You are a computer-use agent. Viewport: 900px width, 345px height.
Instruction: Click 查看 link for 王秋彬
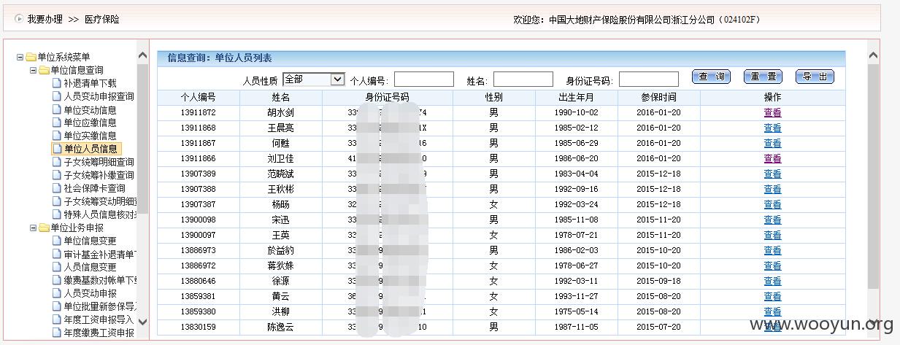click(x=772, y=189)
